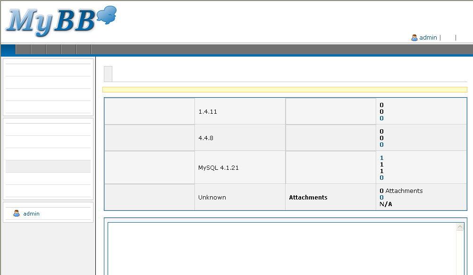473x275 pixels.
Task: Click the MyBB logo
Action: (52, 21)
